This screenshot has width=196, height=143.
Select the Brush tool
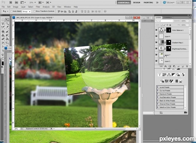coord(7,31)
